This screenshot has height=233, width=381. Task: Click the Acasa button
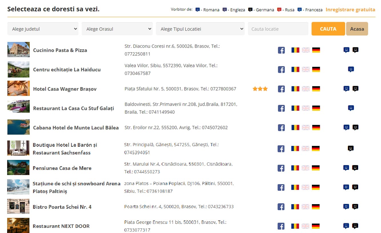[357, 29]
